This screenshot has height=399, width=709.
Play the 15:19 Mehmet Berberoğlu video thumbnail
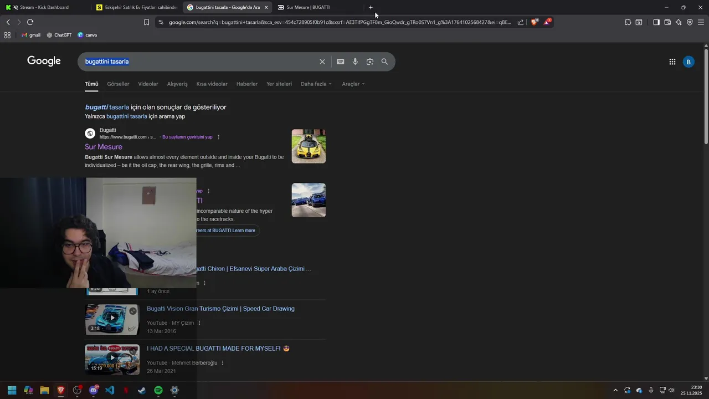(x=112, y=359)
